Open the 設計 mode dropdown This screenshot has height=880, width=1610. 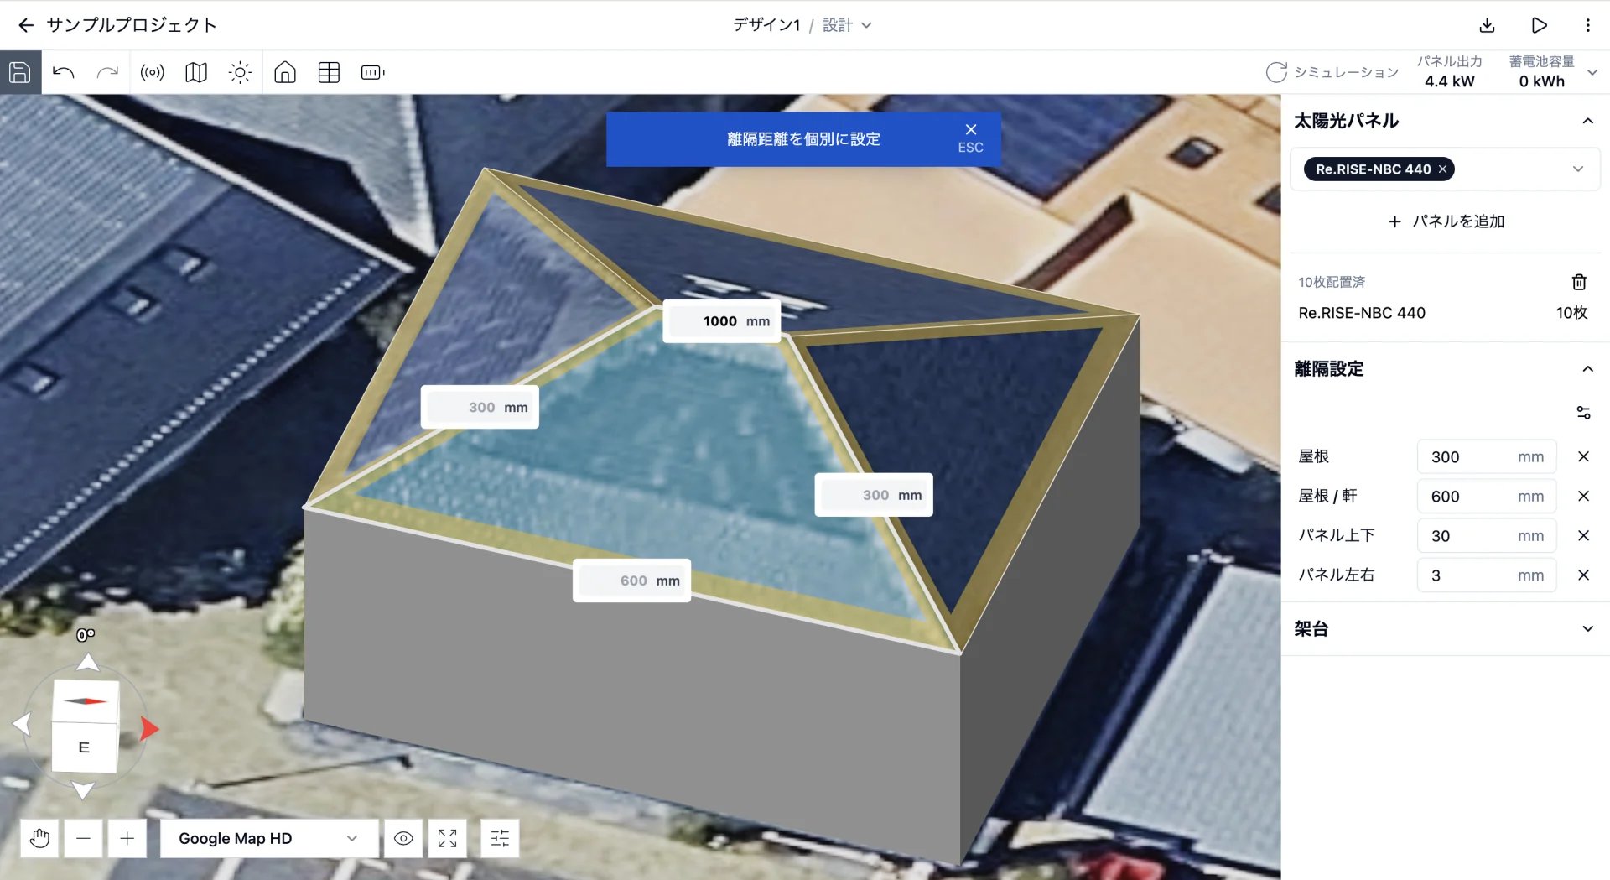[847, 25]
